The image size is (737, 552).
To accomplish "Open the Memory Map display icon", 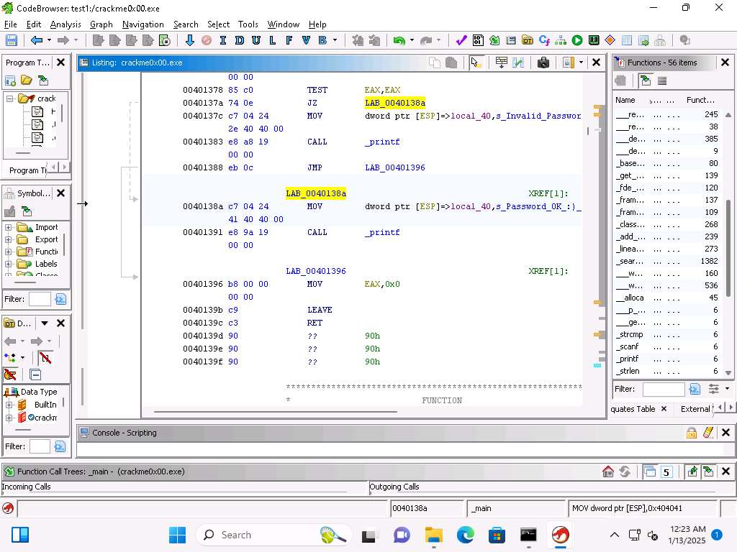I will coord(593,41).
